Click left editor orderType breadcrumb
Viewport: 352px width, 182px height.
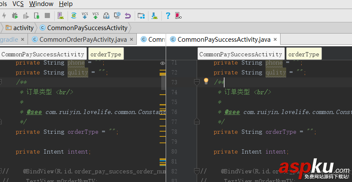tap(106, 54)
